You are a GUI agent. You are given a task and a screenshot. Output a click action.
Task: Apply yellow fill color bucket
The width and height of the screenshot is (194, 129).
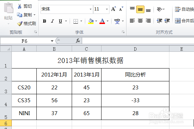pos(91,21)
